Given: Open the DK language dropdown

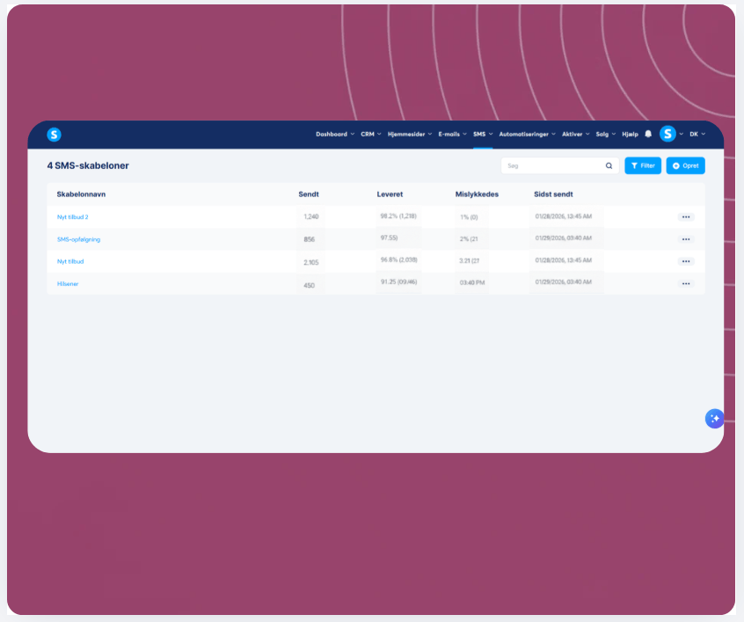Looking at the screenshot, I should point(697,135).
